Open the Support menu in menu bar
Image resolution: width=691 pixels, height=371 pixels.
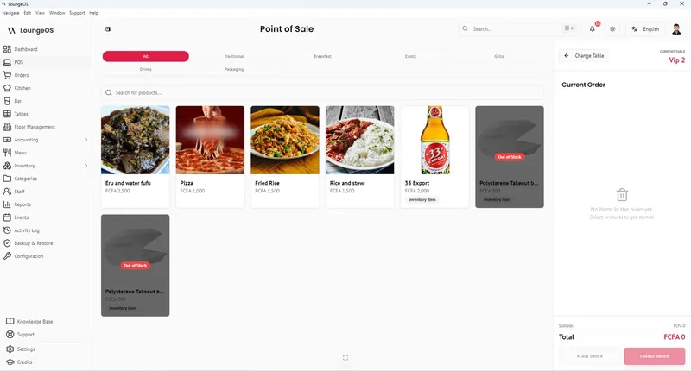(77, 13)
